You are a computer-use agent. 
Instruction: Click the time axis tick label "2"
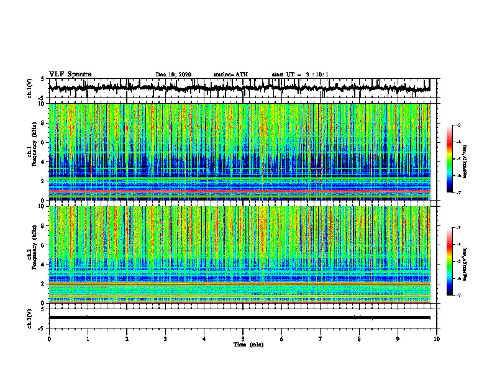pyautogui.click(x=127, y=339)
